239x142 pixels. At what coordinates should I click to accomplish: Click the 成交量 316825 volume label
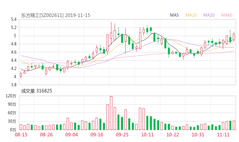[x=36, y=91]
